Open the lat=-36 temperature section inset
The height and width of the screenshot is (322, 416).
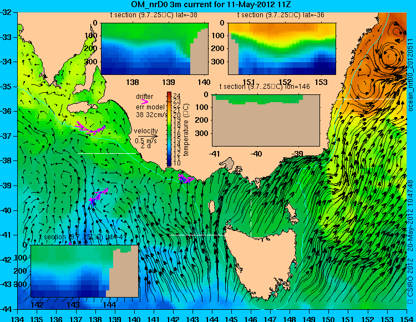(282, 49)
